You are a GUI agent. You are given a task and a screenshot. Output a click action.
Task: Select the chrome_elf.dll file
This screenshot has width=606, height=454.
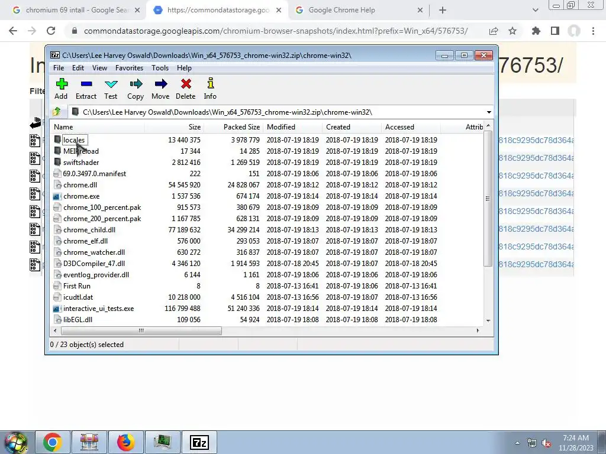pos(85,241)
